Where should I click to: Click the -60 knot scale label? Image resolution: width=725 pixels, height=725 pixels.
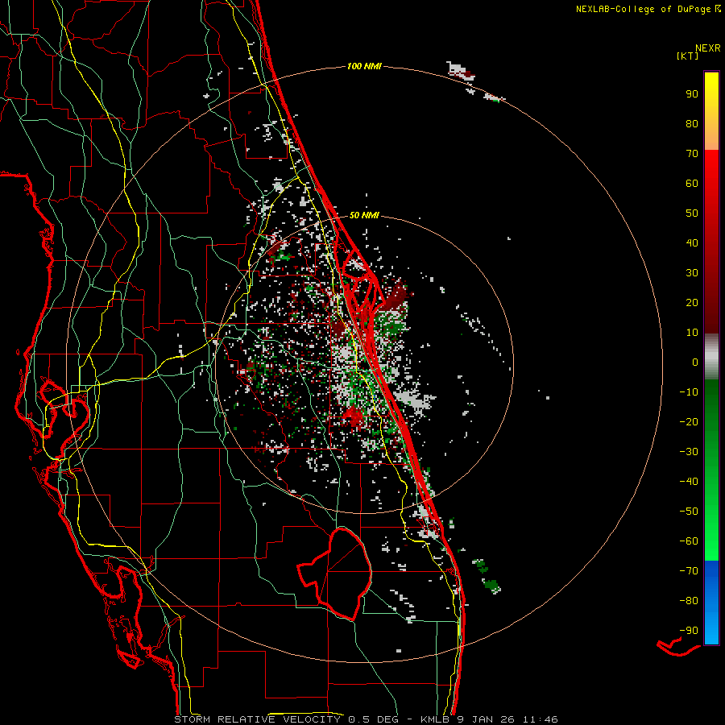point(689,541)
